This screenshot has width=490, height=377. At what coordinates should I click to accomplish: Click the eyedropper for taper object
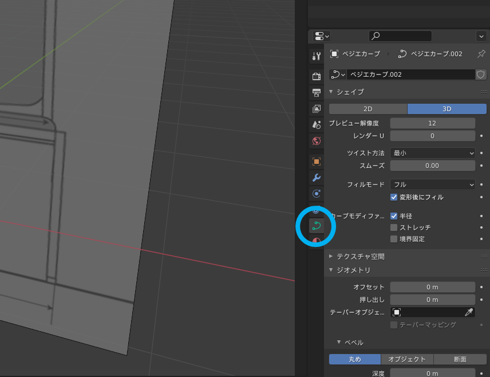pos(469,312)
